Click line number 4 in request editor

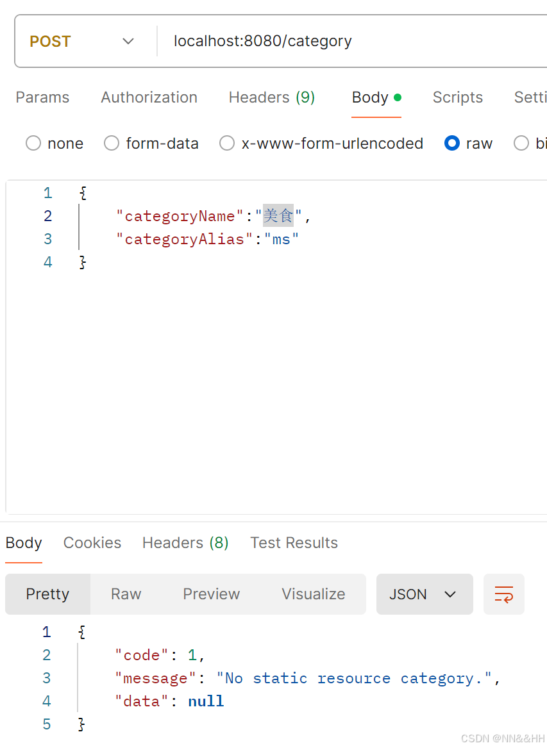coord(47,262)
